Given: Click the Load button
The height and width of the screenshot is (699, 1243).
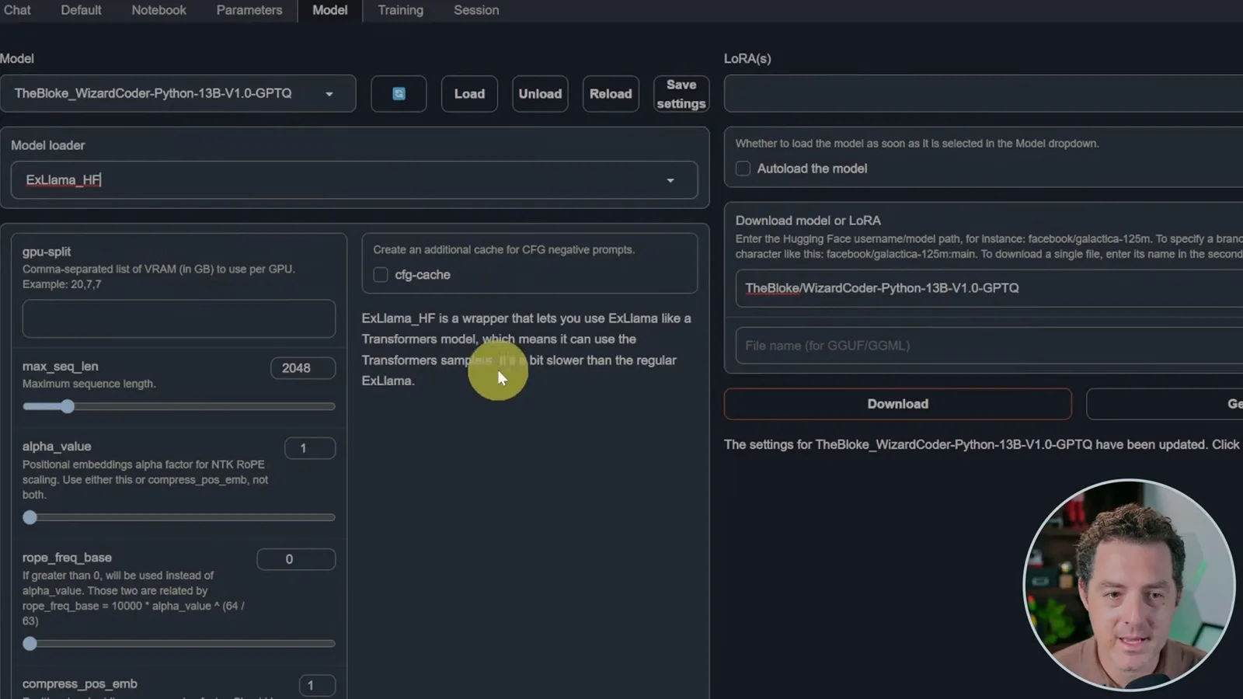Looking at the screenshot, I should coord(469,94).
